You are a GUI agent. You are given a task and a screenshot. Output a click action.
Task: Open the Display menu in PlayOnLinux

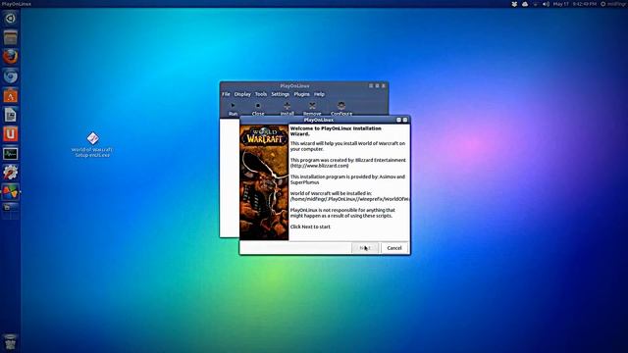click(x=242, y=94)
